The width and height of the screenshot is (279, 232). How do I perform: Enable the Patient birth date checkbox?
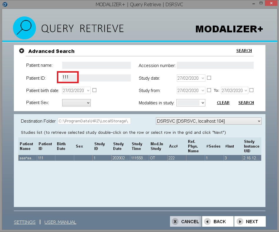95,90
